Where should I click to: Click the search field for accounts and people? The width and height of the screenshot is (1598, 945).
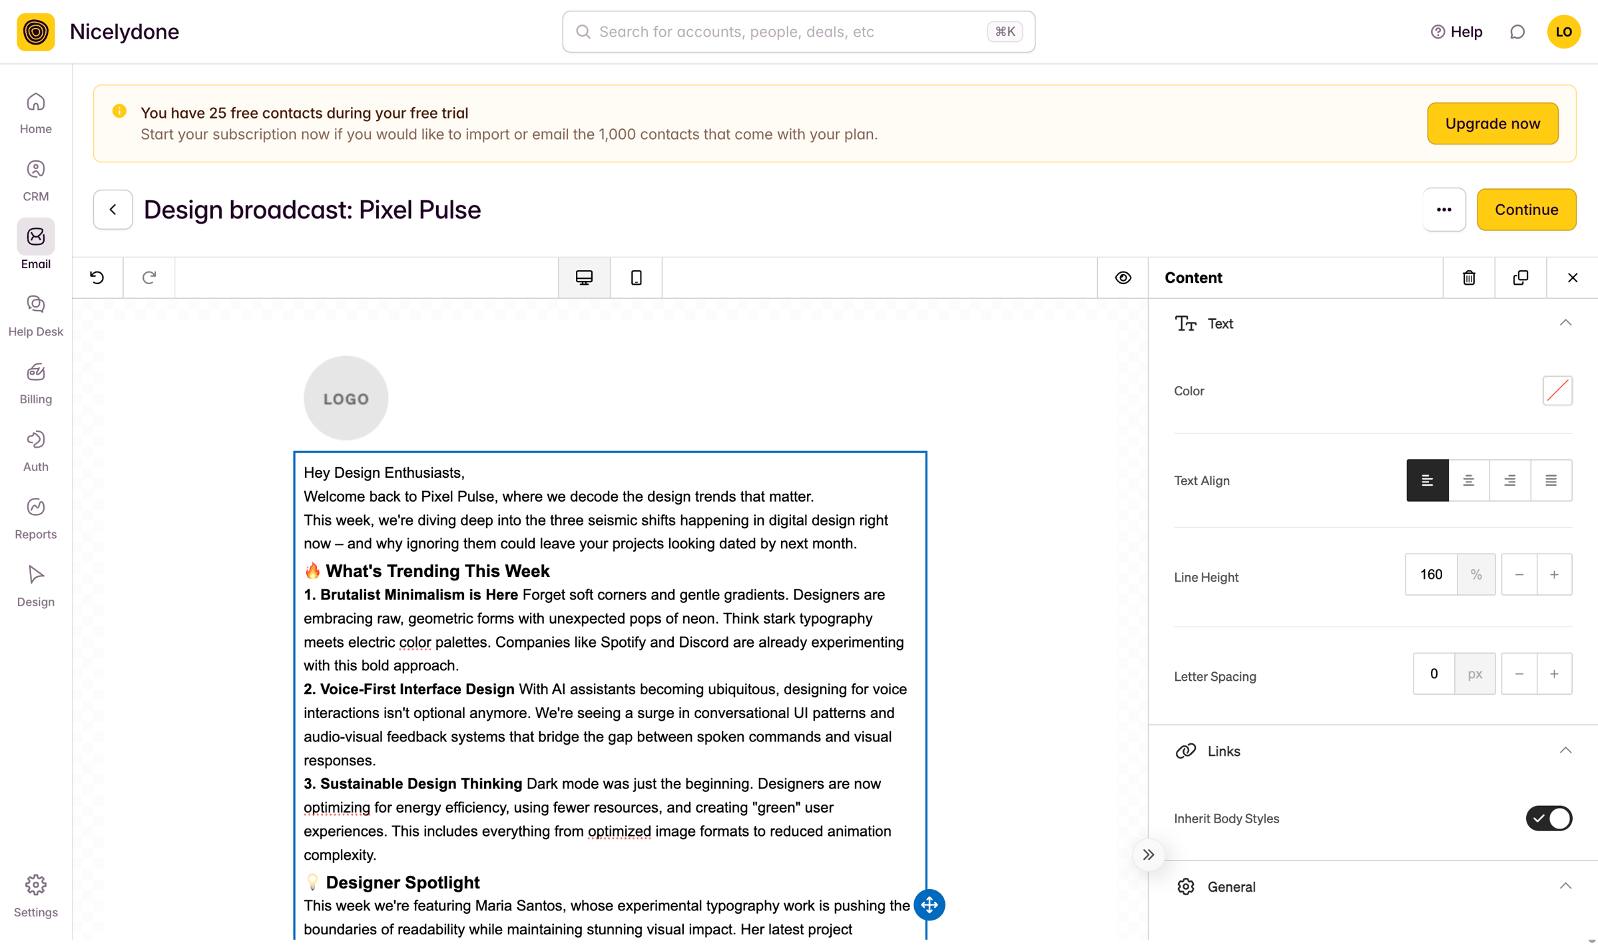tap(798, 32)
